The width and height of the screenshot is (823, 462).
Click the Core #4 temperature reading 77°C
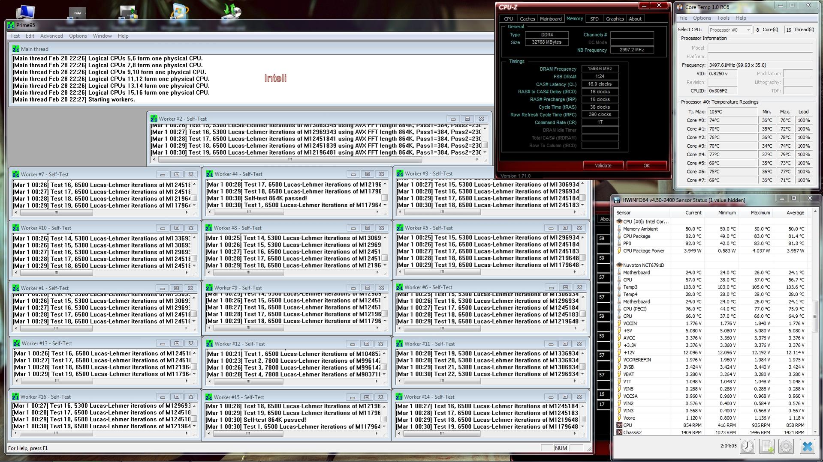[x=733, y=155]
